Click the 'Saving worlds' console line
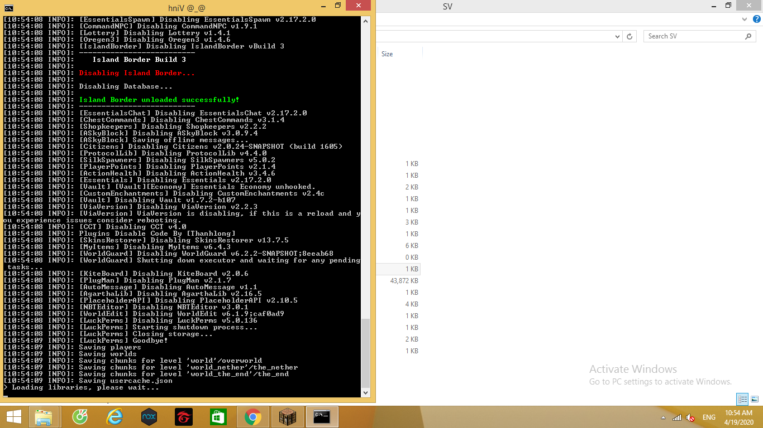This screenshot has height=428, width=763. [x=108, y=354]
